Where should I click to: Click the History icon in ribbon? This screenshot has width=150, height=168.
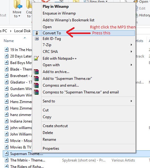137,15
